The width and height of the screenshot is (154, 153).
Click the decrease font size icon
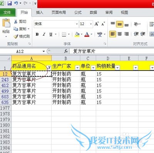[103, 24]
